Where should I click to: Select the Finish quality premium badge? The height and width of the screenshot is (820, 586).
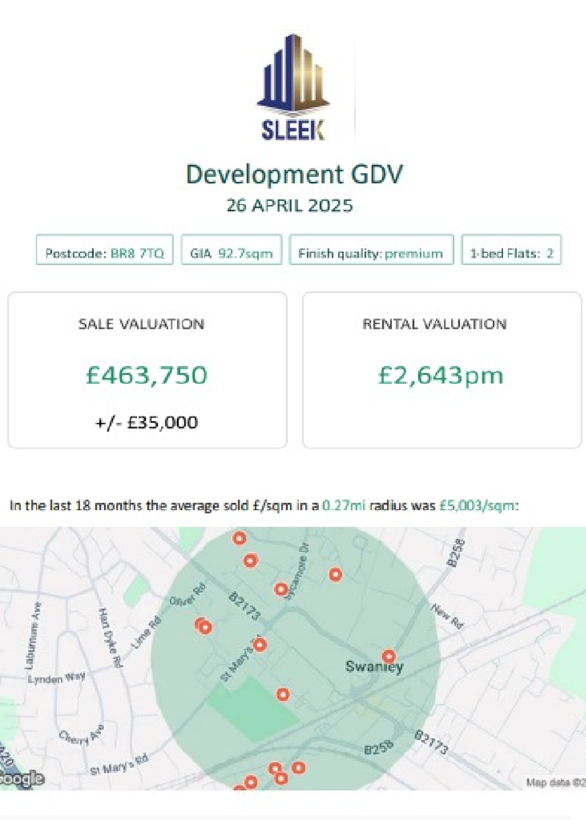pos(371,254)
